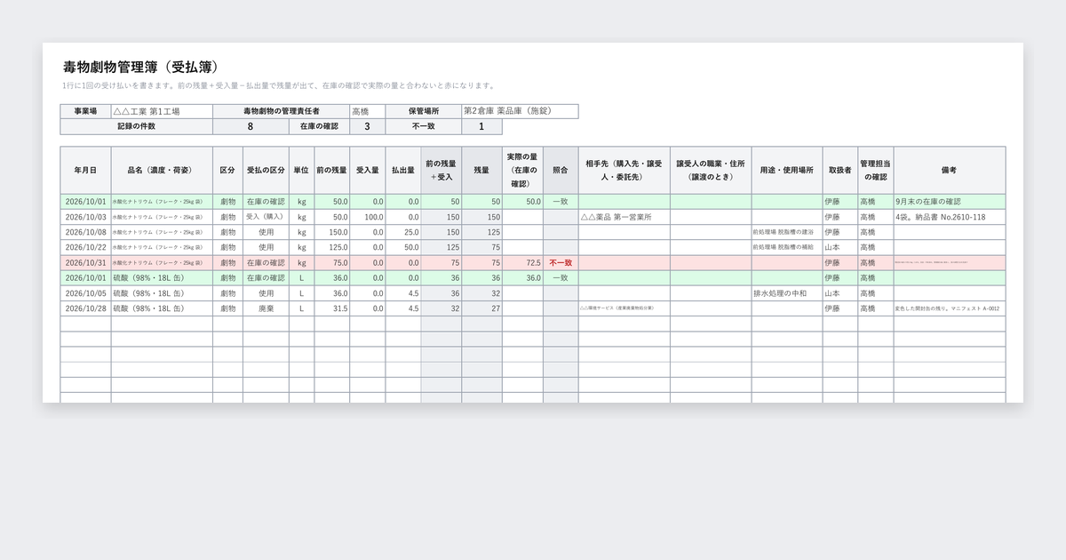Image resolution: width=1066 pixels, height=560 pixels.
Task: Click the 品名（濃度・荷姿） column header
Action: [x=162, y=170]
